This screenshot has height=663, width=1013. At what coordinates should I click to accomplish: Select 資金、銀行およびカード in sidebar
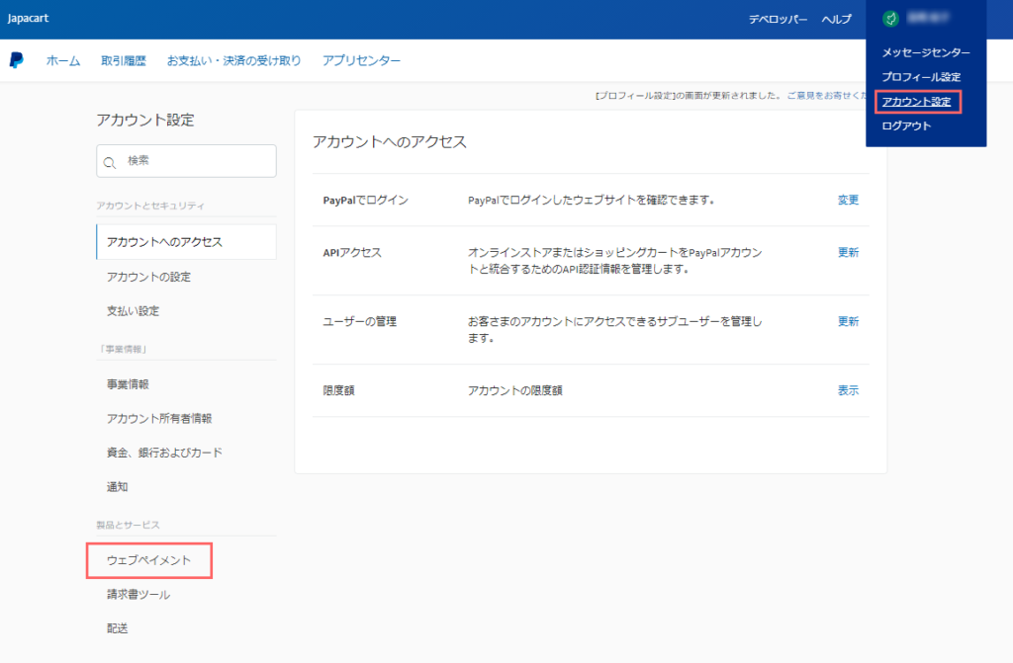(165, 453)
